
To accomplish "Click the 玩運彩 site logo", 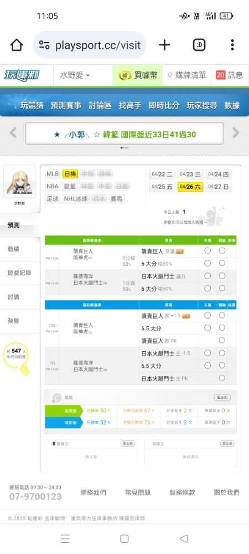I will tap(22, 75).
